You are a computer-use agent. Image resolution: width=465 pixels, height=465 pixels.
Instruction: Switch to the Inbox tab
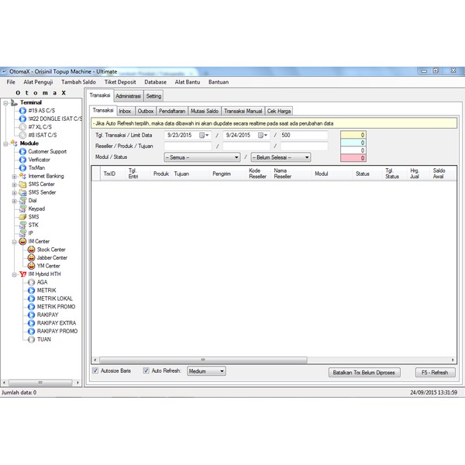(x=125, y=111)
